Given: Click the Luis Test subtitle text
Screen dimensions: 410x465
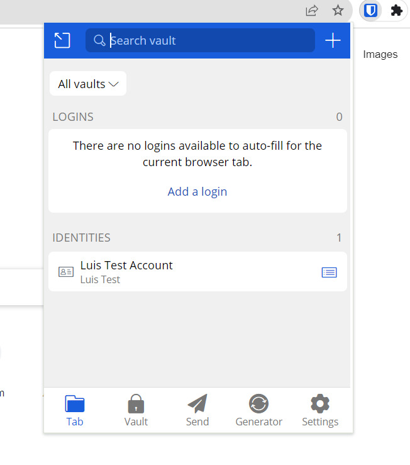Looking at the screenshot, I should click(x=100, y=279).
